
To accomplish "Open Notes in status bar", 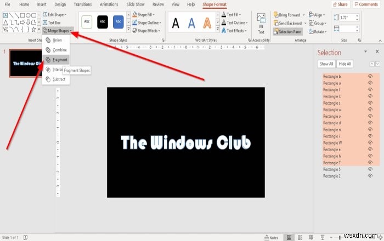I will [272, 238].
